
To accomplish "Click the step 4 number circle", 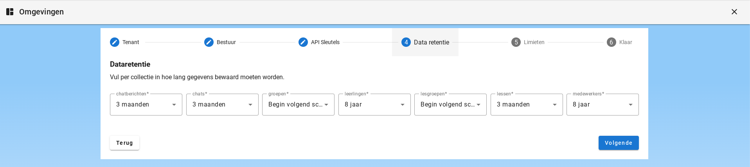I will coord(406,42).
